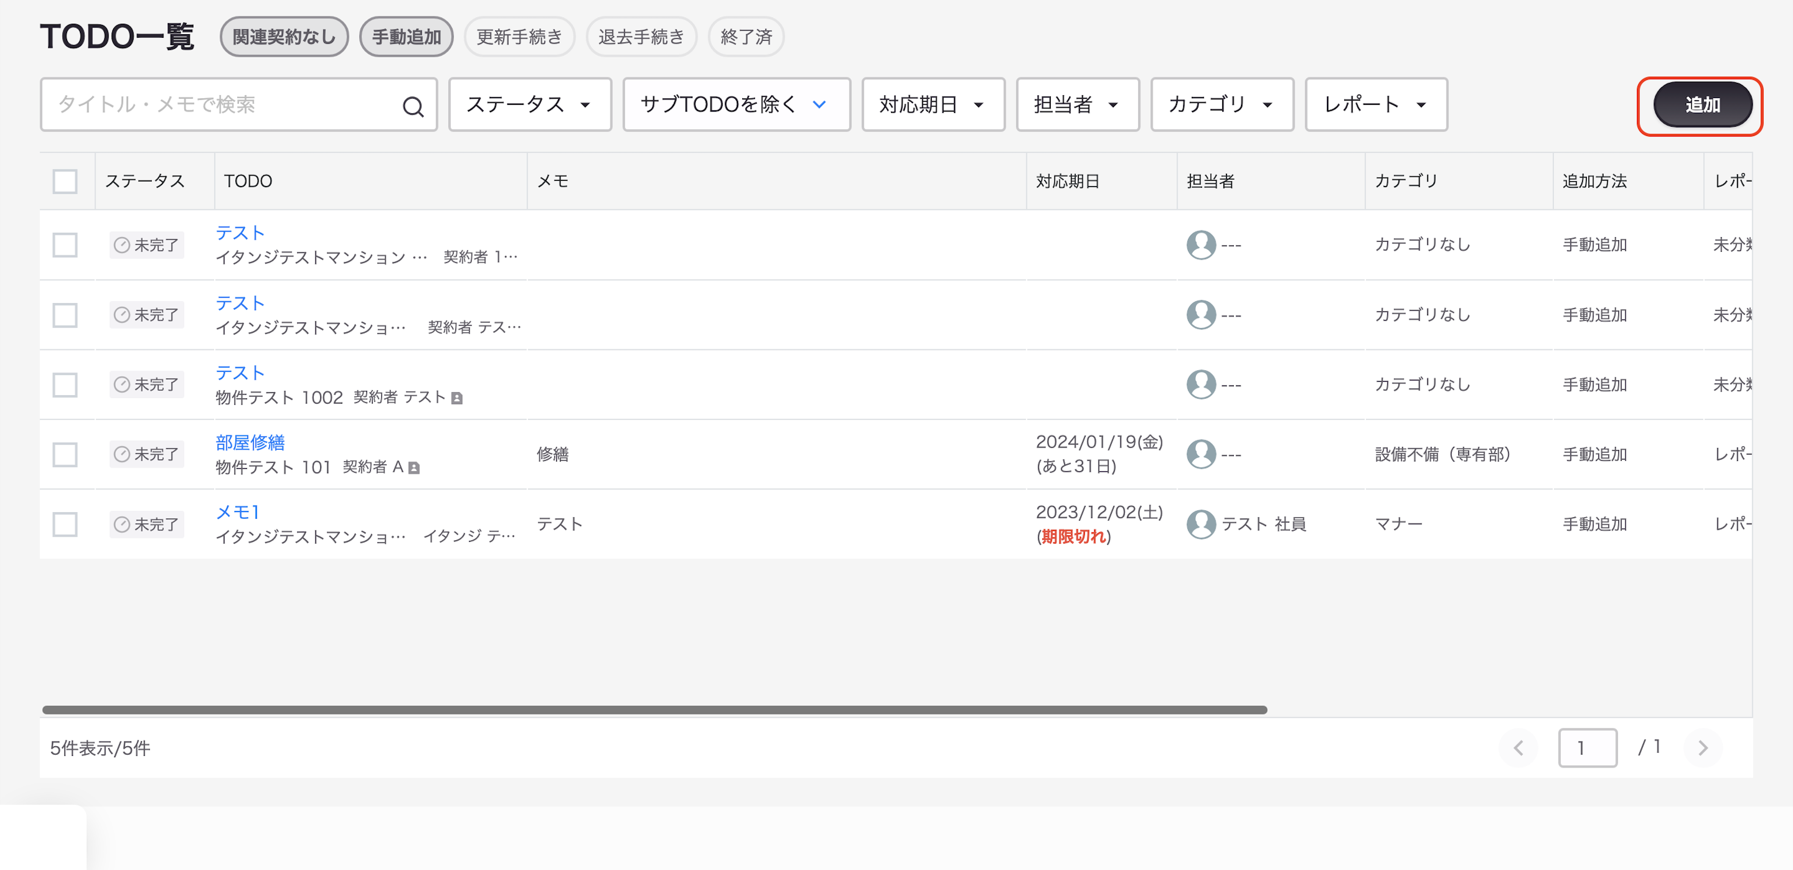Toggle 終了済 filter chip

746,37
